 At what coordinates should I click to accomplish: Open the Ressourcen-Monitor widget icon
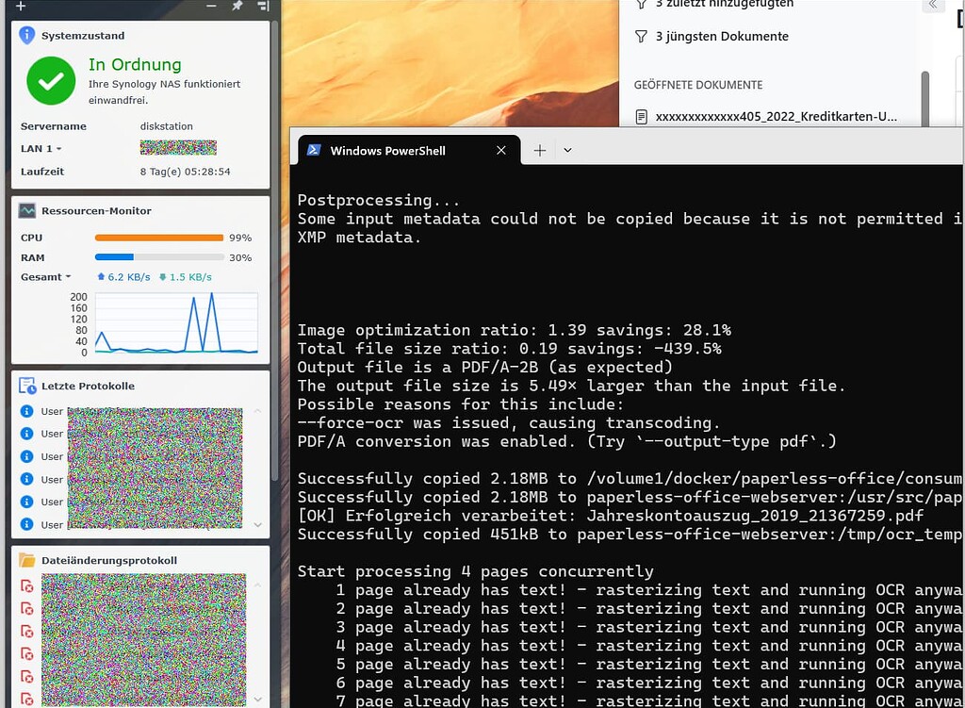(26, 211)
